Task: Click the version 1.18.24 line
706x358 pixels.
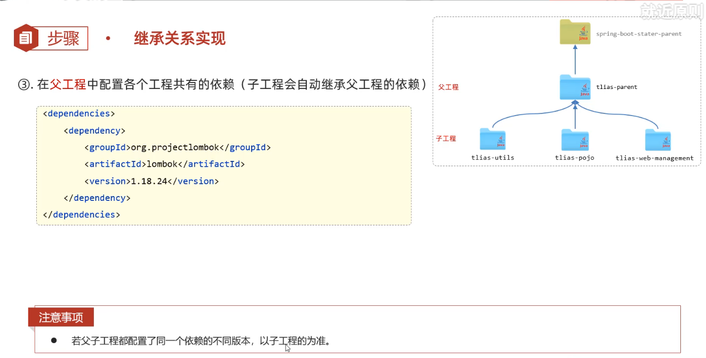Action: pos(152,181)
